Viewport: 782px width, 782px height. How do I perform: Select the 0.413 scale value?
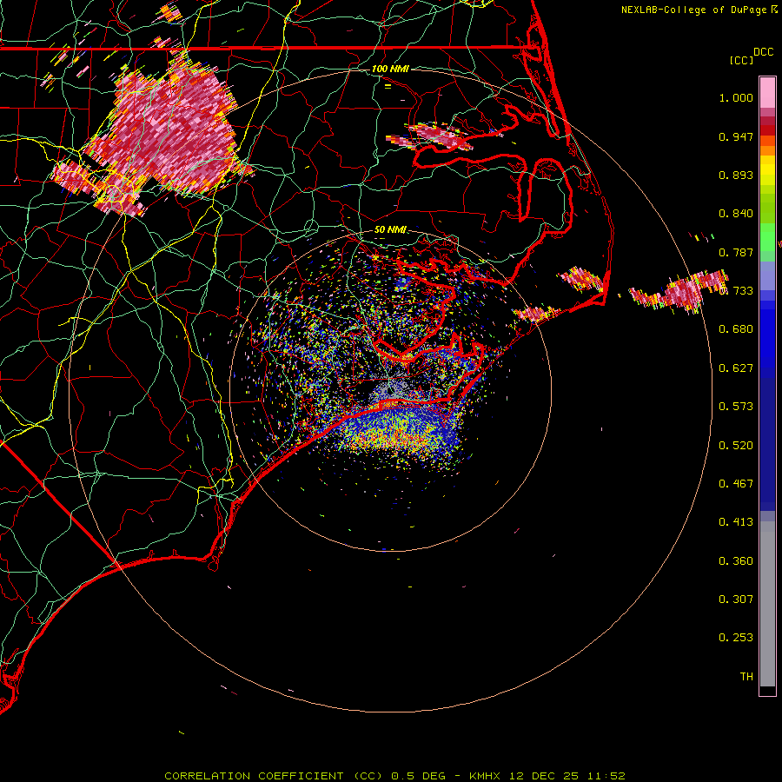pos(736,522)
